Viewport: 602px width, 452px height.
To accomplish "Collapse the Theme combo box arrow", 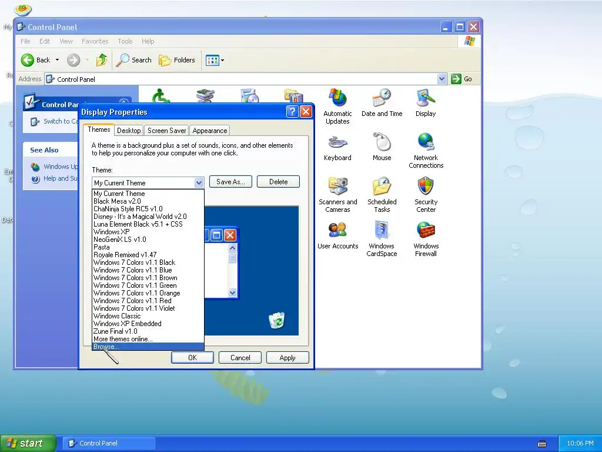I will tap(199, 183).
